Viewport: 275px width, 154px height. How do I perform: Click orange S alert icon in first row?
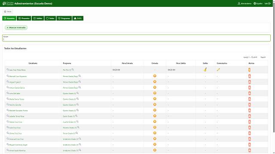(249, 70)
